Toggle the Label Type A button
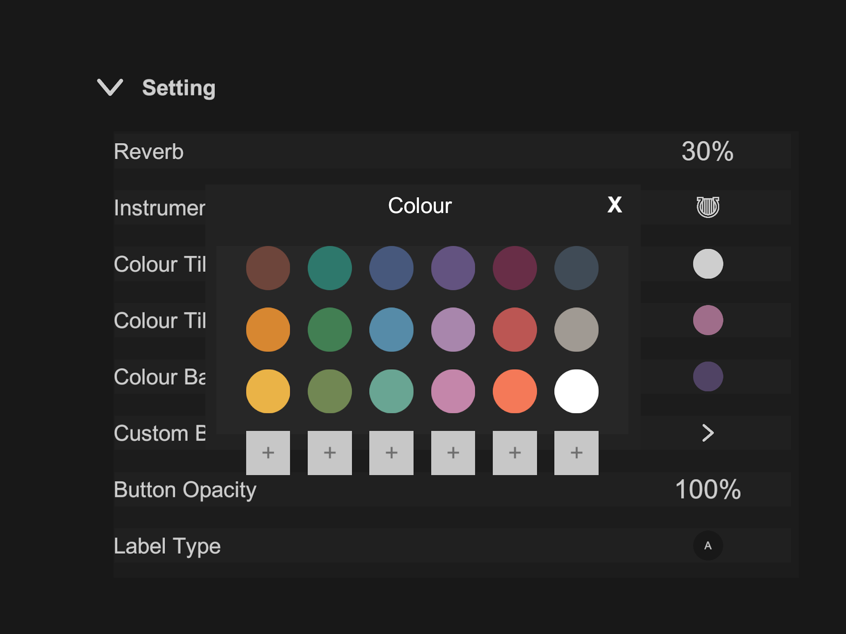846x634 pixels. pos(708,546)
